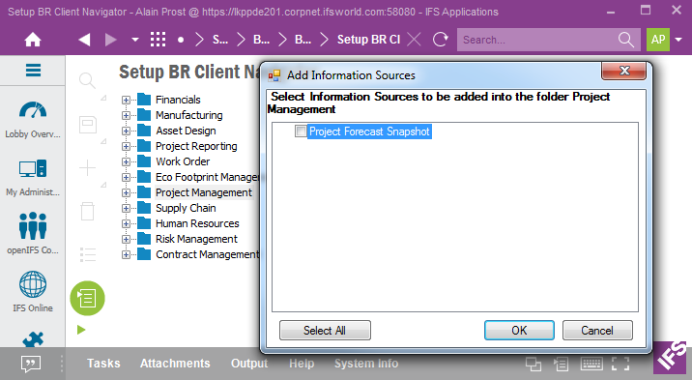Open the Tasks tab in bottom bar
This screenshot has width=692, height=380.
tap(103, 364)
